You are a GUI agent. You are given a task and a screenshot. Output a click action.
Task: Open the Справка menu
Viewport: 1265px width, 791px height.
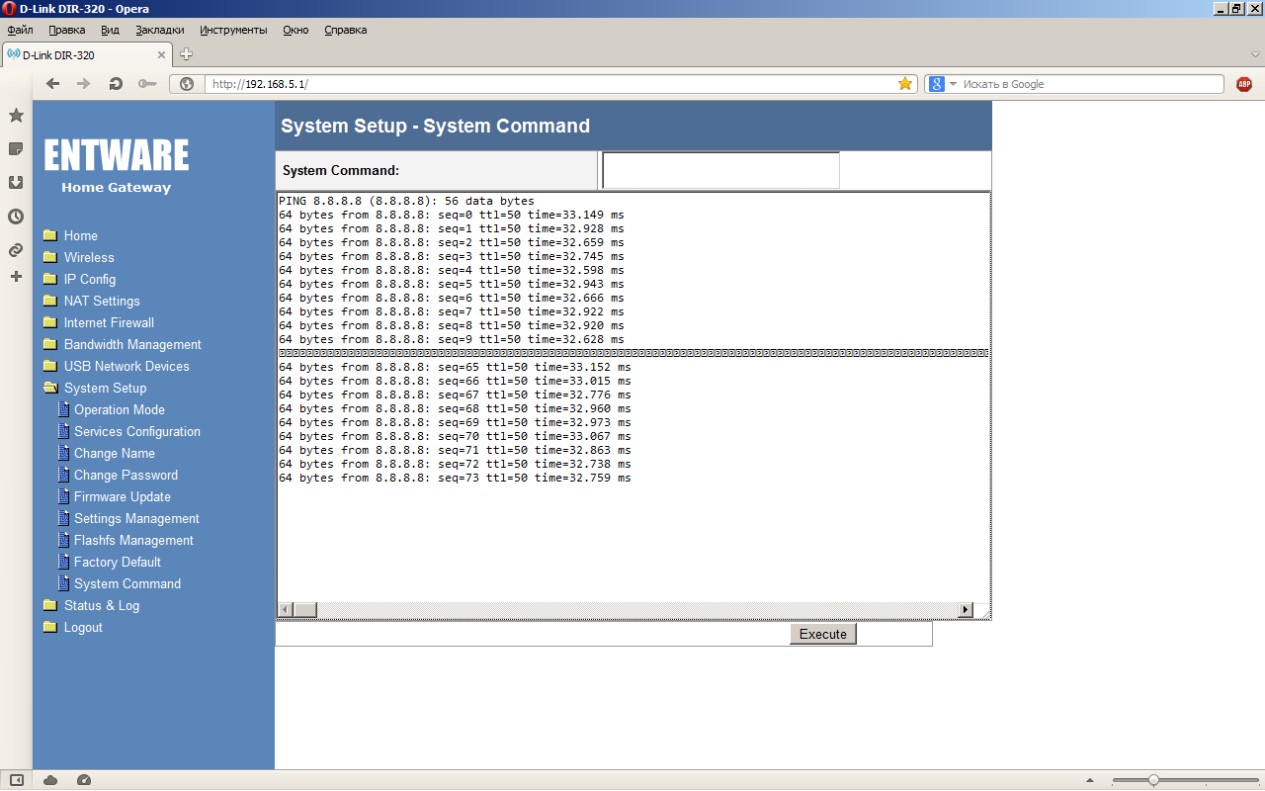coord(346,30)
